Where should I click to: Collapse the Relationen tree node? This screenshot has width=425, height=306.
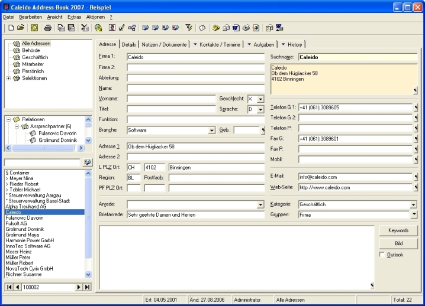[8, 119]
